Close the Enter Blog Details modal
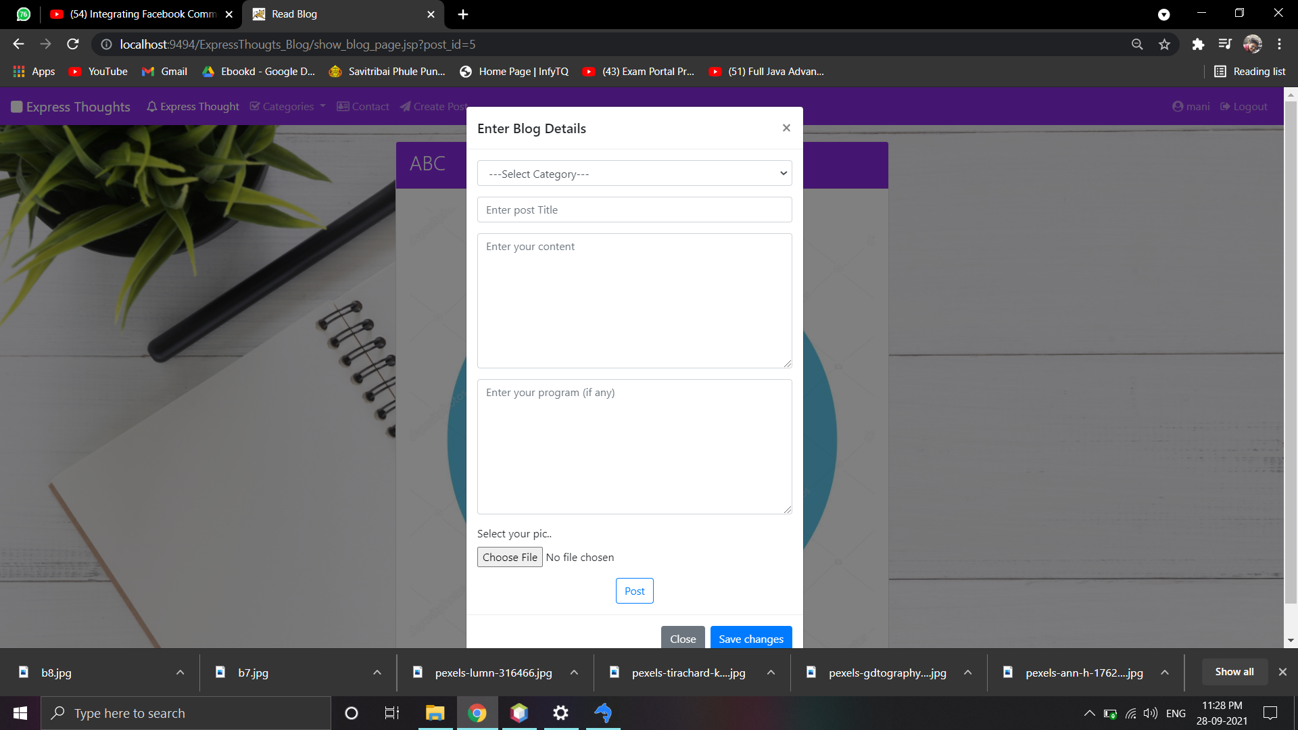 coord(786,128)
